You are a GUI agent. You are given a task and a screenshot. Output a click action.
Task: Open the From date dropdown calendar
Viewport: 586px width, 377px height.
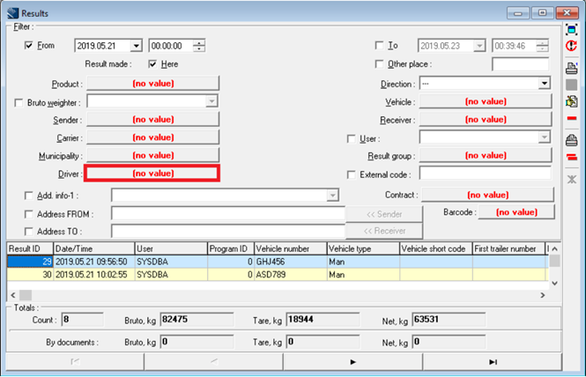click(137, 46)
